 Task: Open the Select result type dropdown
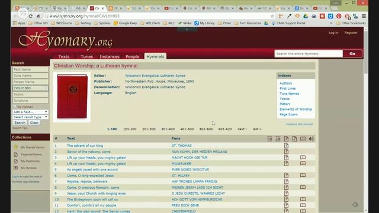click(30, 117)
